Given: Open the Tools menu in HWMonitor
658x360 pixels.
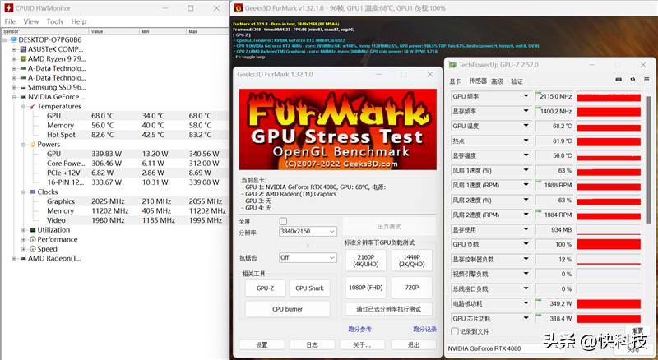Looking at the screenshot, I should (55, 21).
